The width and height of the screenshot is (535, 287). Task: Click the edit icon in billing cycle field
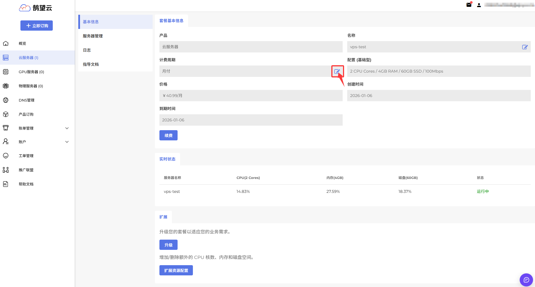point(337,71)
